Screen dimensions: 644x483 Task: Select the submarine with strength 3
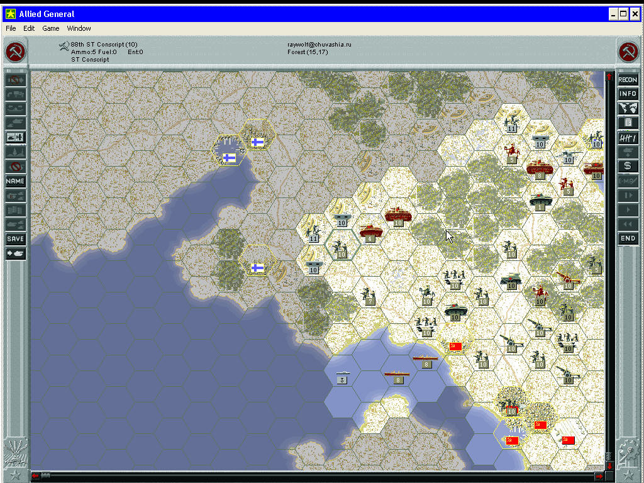point(342,377)
